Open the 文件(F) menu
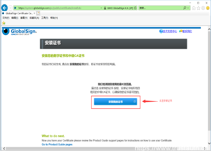Viewport: 211px width, 153px height. [6, 18]
